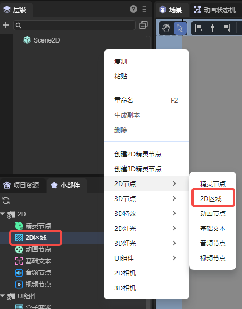Click the plus add-node icon

click(x=6, y=25)
